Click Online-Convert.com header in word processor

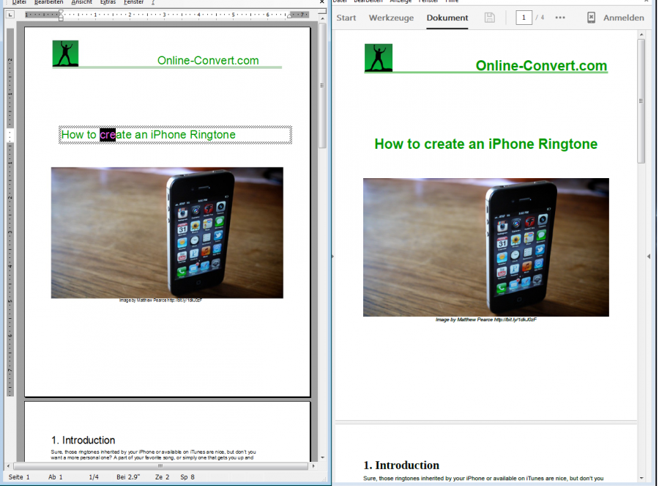coord(208,61)
